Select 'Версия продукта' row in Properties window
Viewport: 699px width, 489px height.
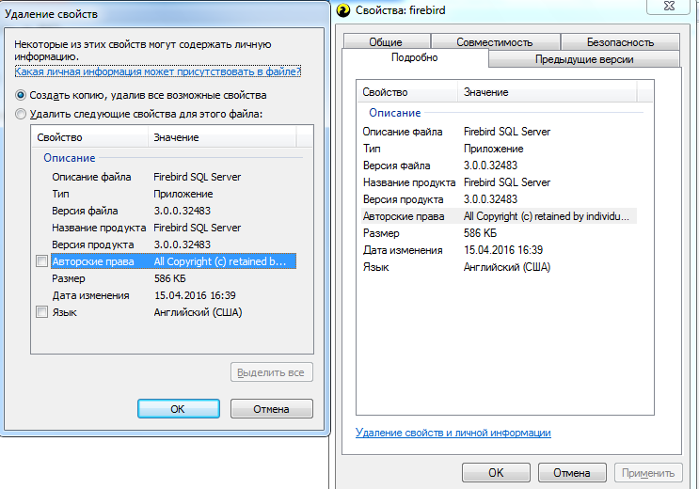(499, 199)
